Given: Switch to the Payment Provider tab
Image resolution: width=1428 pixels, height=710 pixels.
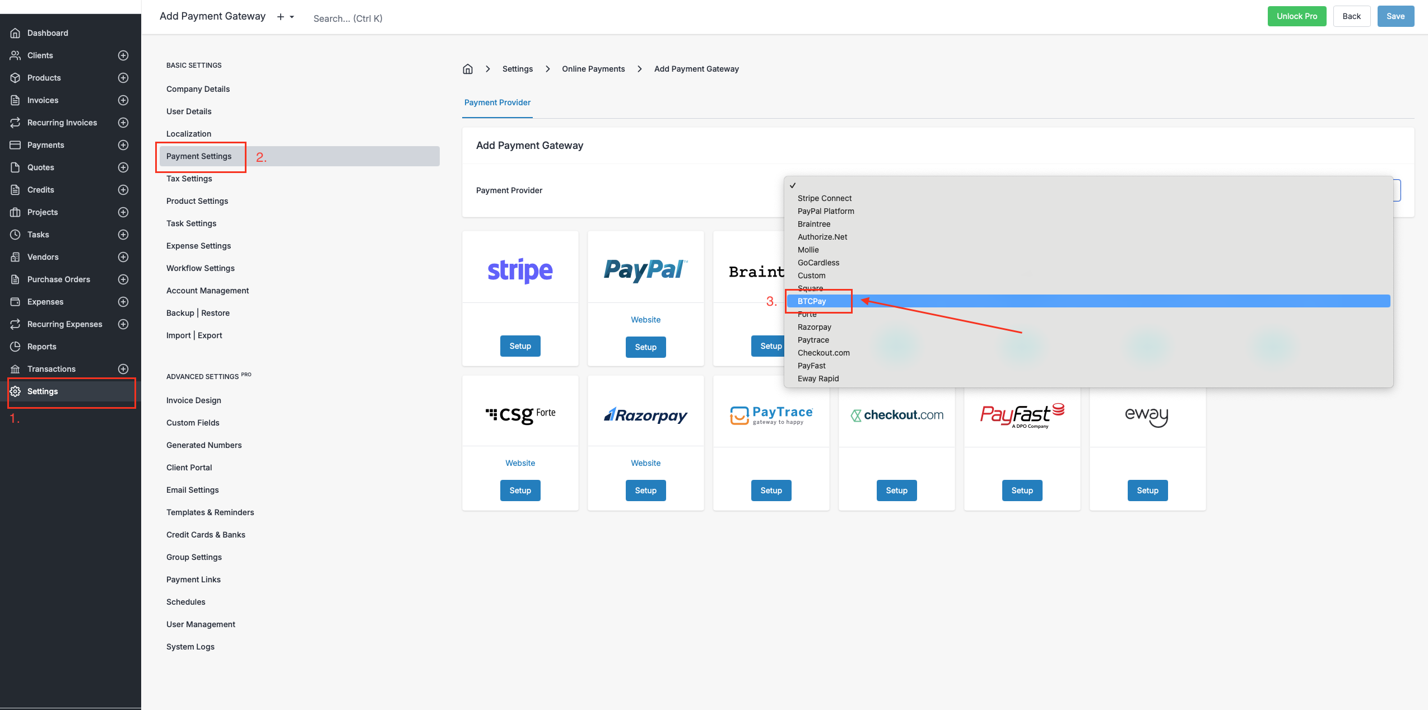Looking at the screenshot, I should (x=497, y=102).
